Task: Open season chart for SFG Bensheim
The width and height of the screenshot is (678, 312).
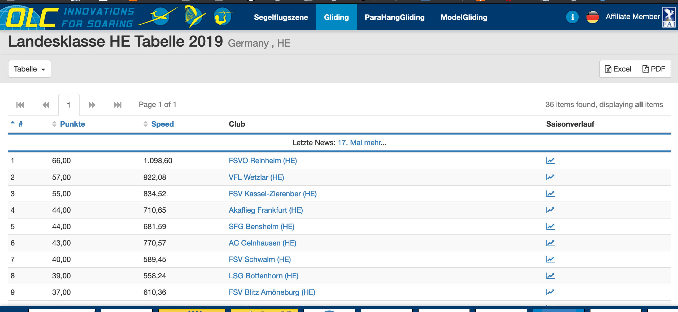Action: [x=550, y=226]
